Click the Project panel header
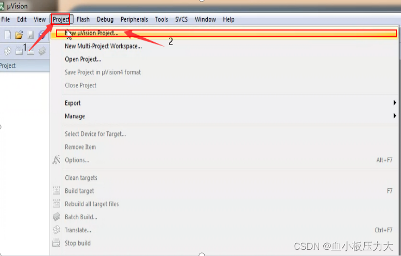The image size is (401, 256). pos(25,66)
